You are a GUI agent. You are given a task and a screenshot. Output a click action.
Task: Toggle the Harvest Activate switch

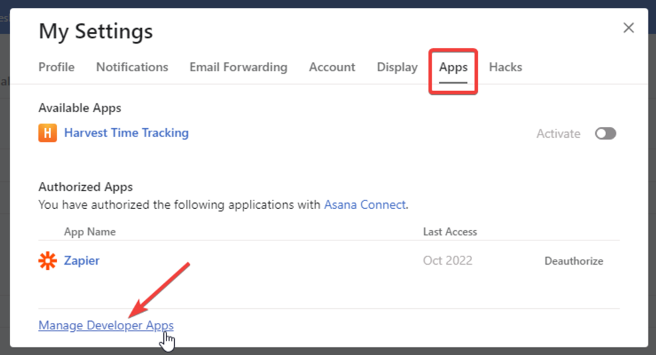click(x=605, y=133)
